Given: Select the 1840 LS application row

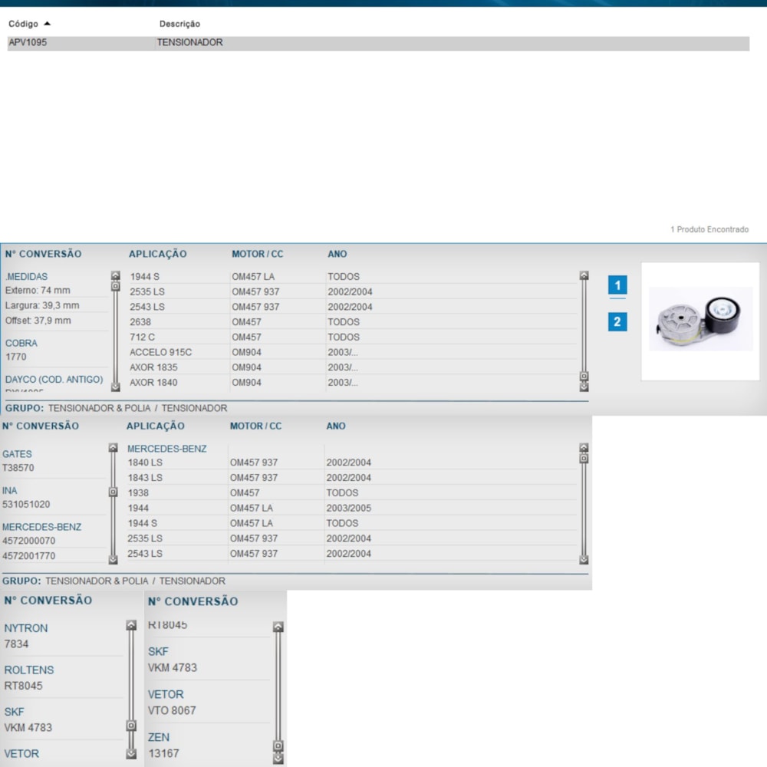Looking at the screenshot, I should [351, 463].
